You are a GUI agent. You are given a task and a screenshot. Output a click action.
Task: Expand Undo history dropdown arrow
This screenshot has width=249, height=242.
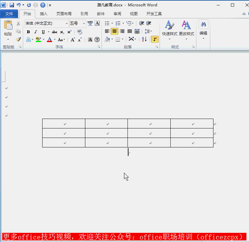pos(23,5)
